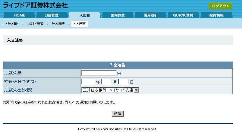This screenshot has width=242, height=133.
Task: Click the day input box before 日
Action: [123, 81]
